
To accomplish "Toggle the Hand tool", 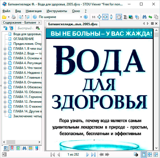I will coord(119,17).
